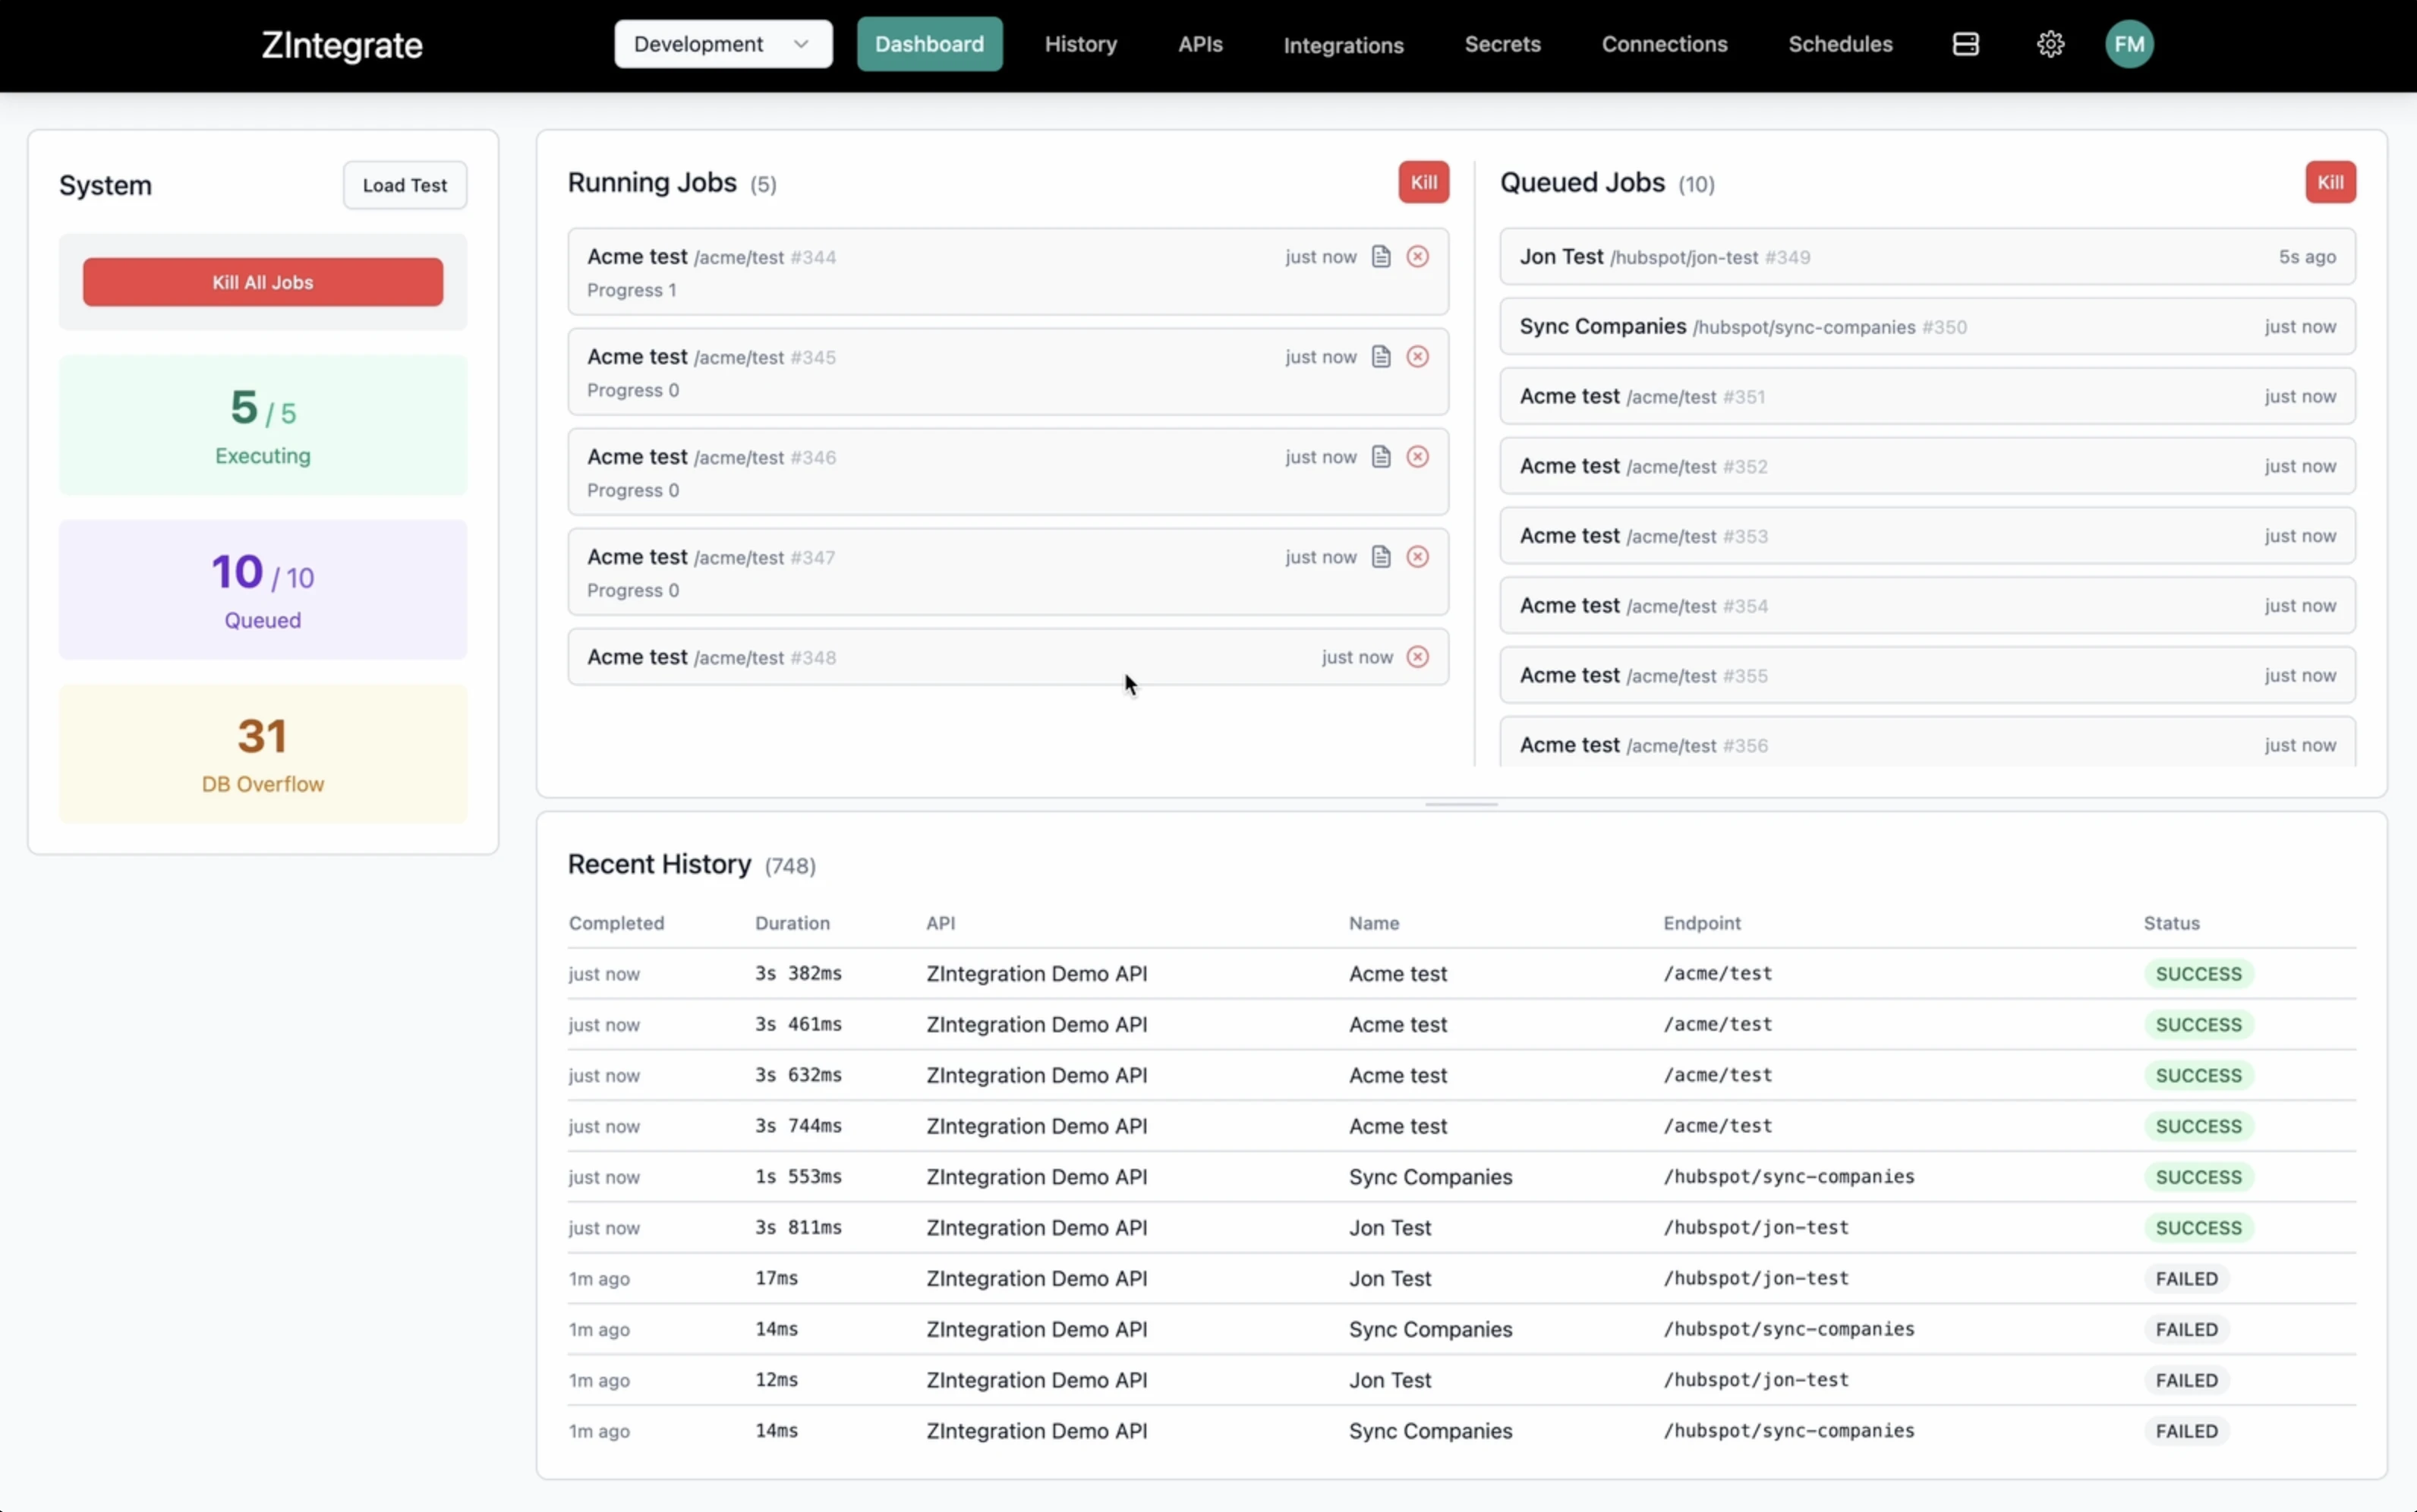2417x1512 pixels.
Task: Expand the Development environment dropdown
Action: pos(722,44)
